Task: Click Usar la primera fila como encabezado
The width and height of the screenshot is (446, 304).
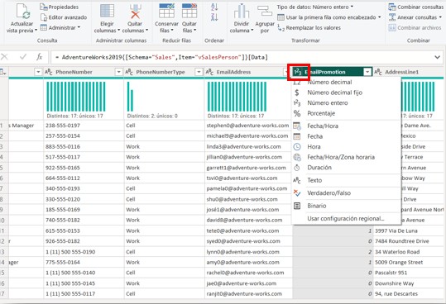Action: coord(329,17)
